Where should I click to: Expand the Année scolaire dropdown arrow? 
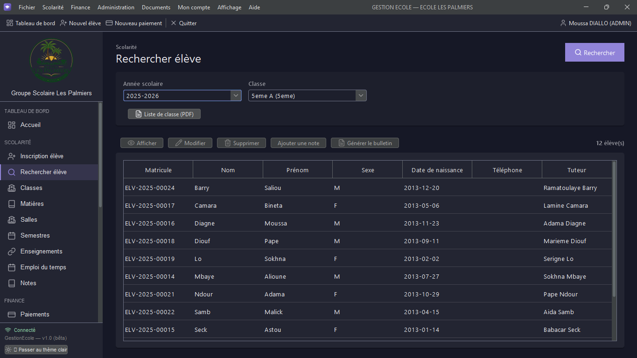[235, 96]
